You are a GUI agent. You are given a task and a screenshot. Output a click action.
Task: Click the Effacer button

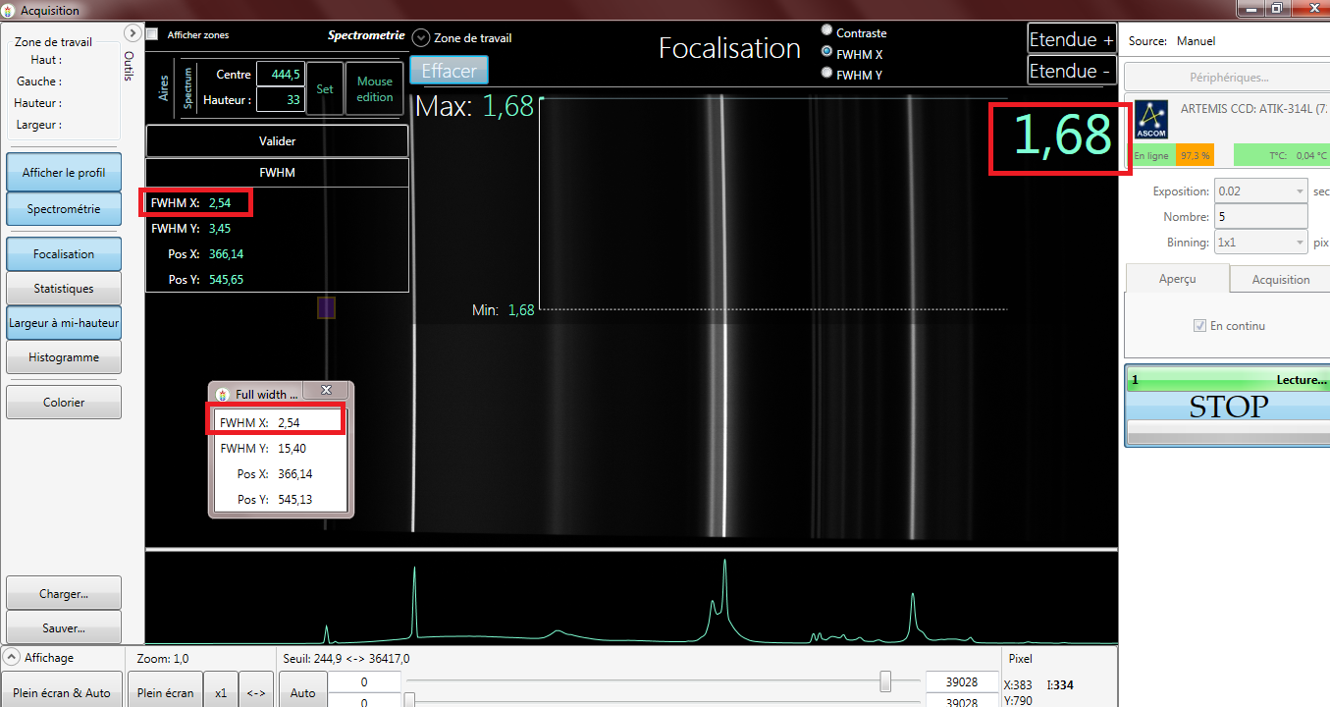click(x=449, y=72)
